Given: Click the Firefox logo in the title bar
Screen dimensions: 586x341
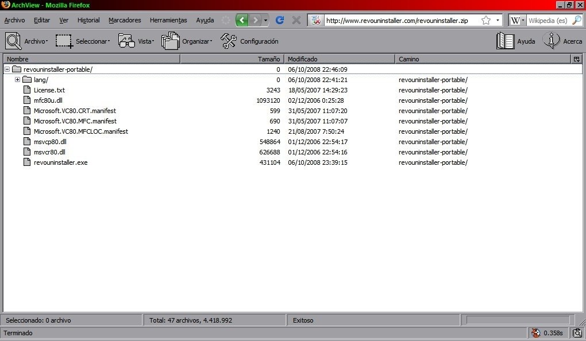Looking at the screenshot, I should tap(6, 5).
